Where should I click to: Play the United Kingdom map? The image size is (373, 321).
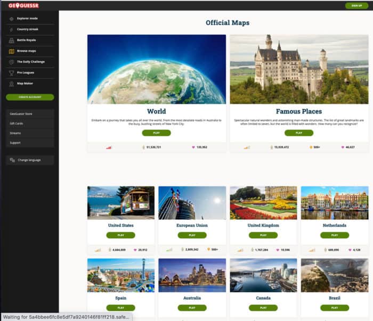(x=263, y=235)
